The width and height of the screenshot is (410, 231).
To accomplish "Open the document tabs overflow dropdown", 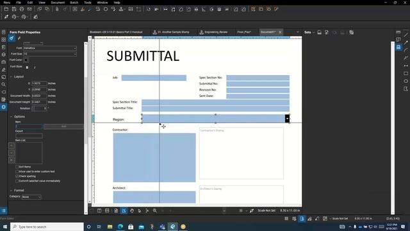I will 297,32.
